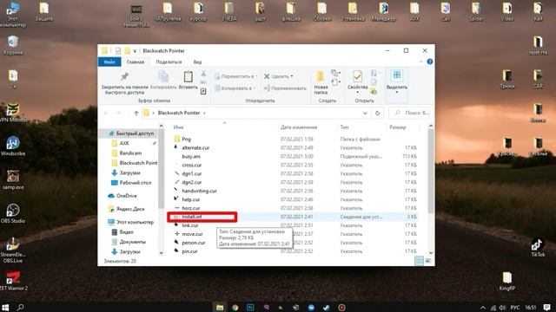Open the Файл menu tab
The width and height of the screenshot is (556, 312).
click(x=109, y=62)
